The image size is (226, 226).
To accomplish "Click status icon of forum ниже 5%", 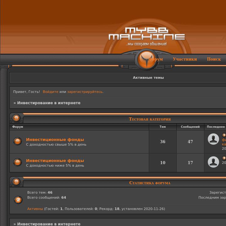I will [18, 162].
